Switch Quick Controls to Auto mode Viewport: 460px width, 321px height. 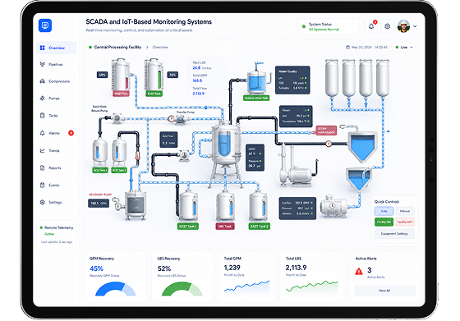384,211
